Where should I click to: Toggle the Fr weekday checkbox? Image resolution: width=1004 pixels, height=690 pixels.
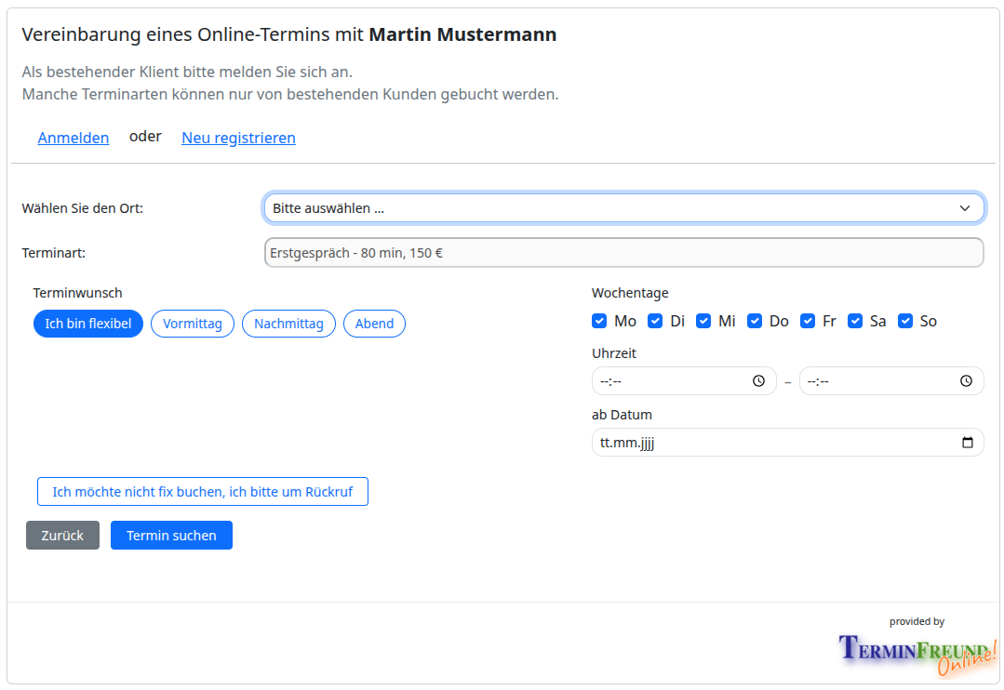tap(808, 321)
